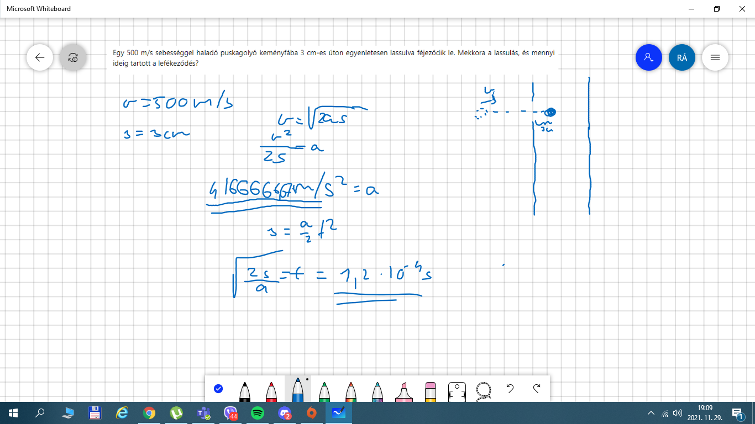The image size is (755, 424).
Task: Invite someone with the add person button
Action: click(649, 57)
